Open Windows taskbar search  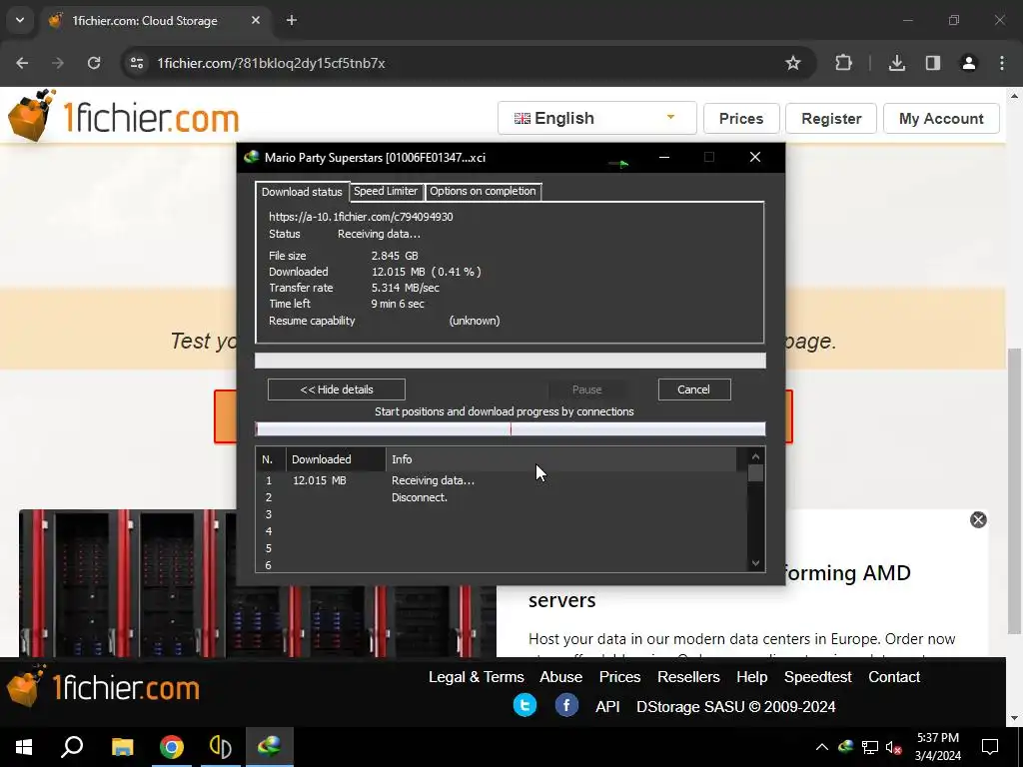[72, 747]
